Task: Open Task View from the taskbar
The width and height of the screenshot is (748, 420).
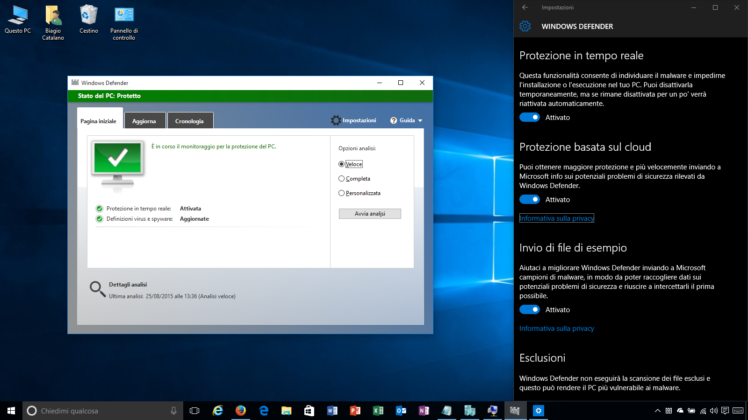Action: (194, 411)
